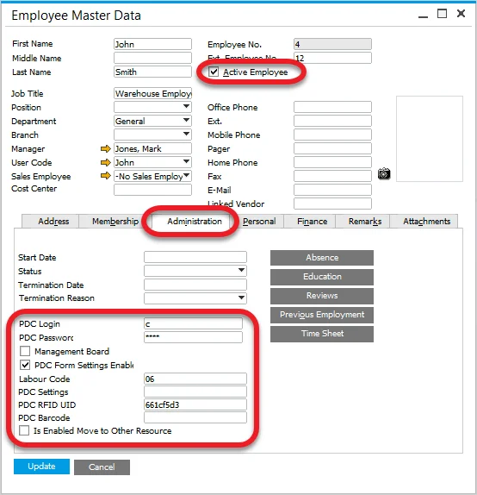The width and height of the screenshot is (477, 495).
Task: Click the First Name field
Action: tap(152, 44)
